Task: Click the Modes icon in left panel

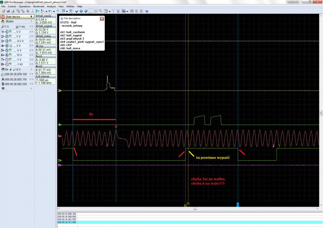Action: pos(3,22)
